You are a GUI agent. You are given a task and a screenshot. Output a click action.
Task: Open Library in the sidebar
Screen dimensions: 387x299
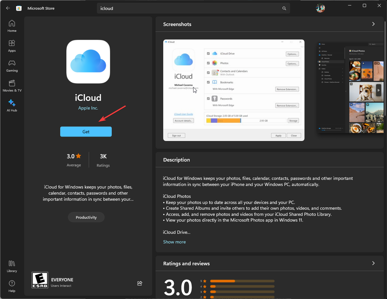point(12,267)
